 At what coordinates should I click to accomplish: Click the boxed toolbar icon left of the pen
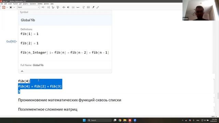point(88,7)
